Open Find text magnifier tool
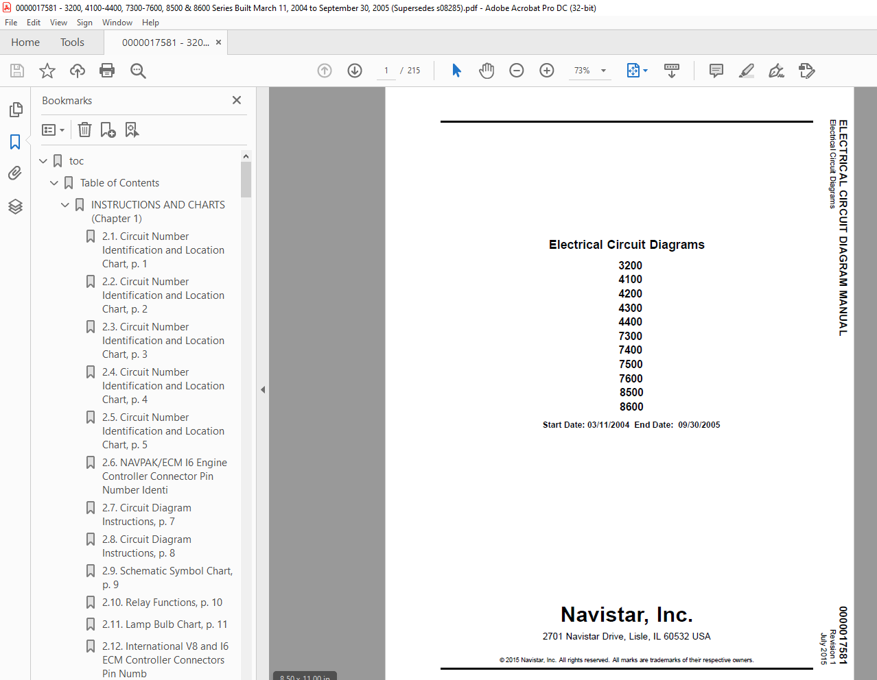This screenshot has width=877, height=680. [x=138, y=71]
